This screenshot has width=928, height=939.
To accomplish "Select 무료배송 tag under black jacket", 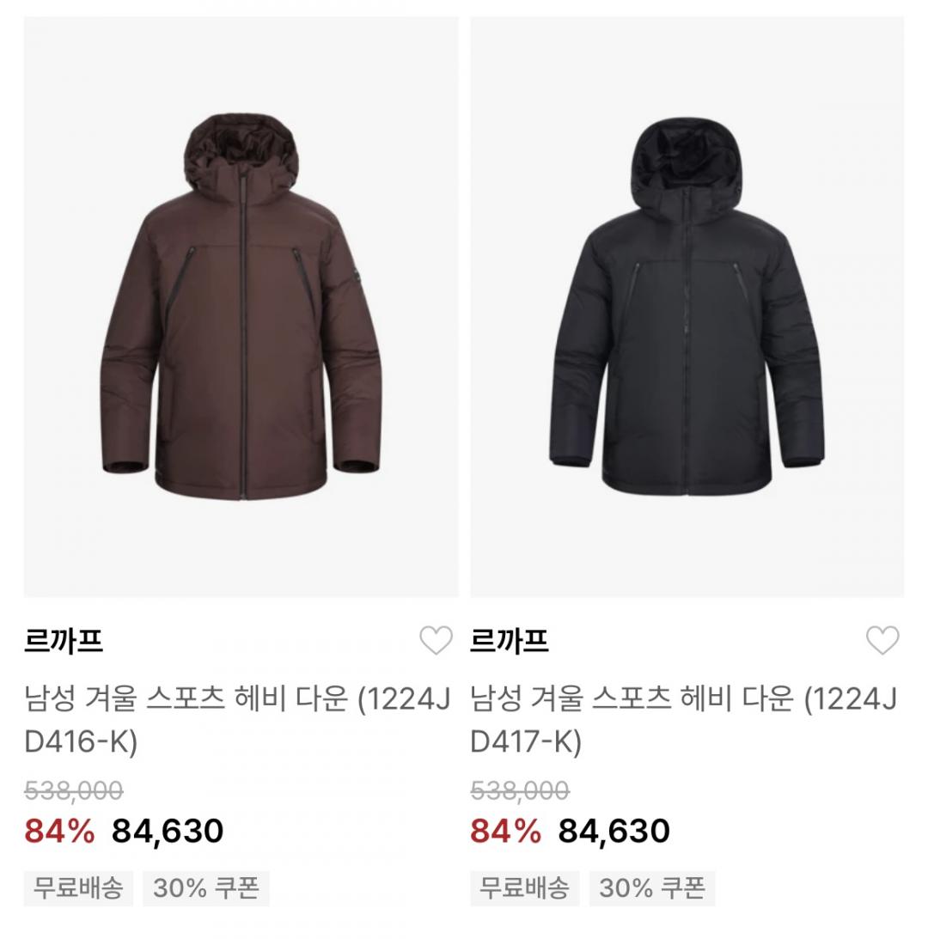I will coord(525,888).
